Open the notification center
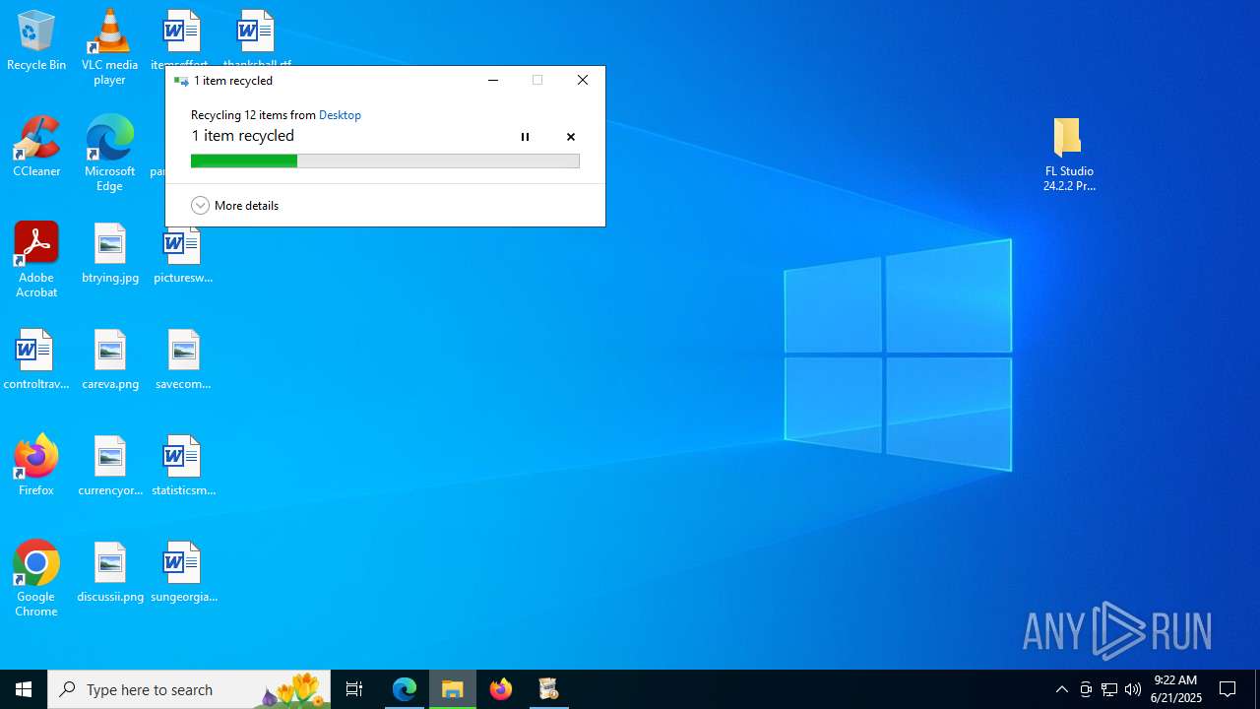Viewport: 1260px width, 709px height. point(1228,689)
